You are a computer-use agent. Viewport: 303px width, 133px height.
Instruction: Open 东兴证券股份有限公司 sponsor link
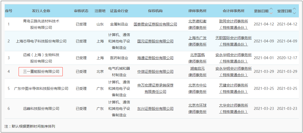point(155,109)
